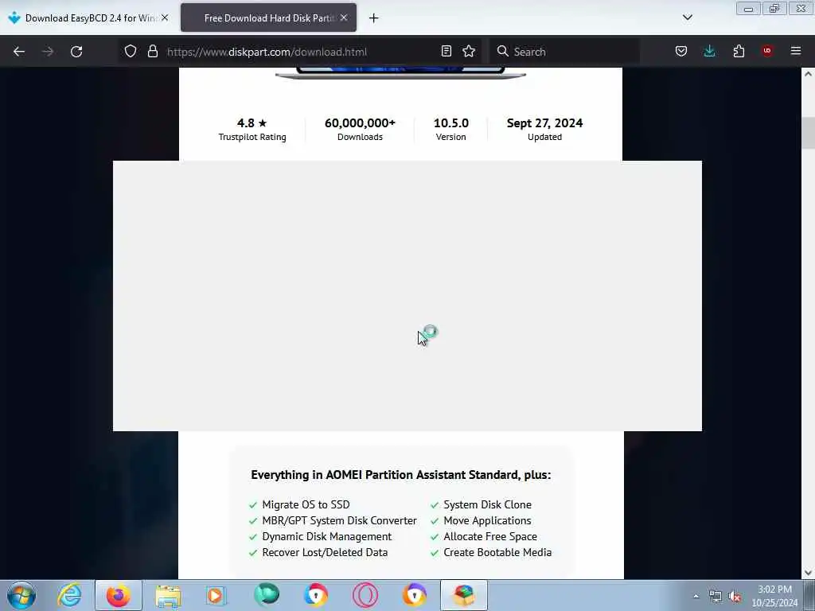Open the media player taskbar icon

tap(215, 595)
